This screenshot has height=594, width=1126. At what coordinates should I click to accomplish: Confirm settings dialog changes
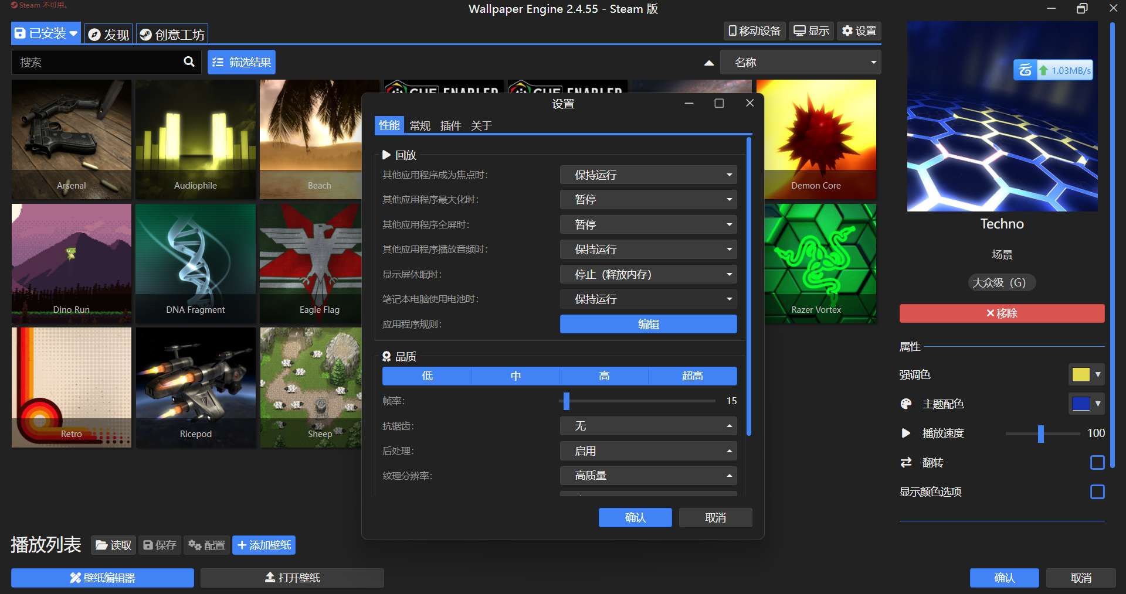point(635,517)
